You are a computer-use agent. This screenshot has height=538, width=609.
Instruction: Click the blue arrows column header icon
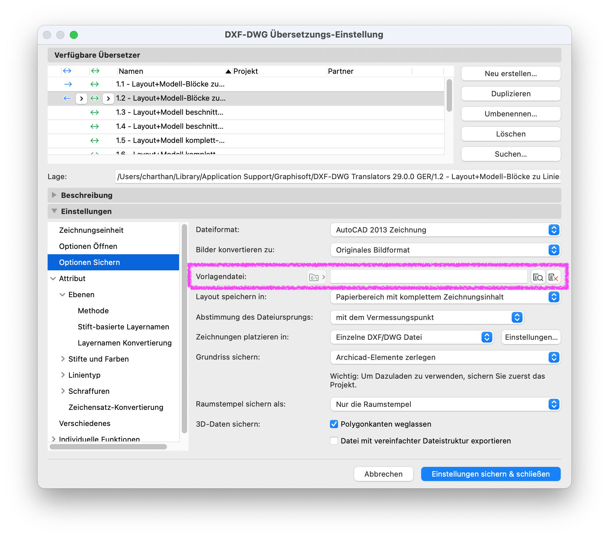[67, 71]
